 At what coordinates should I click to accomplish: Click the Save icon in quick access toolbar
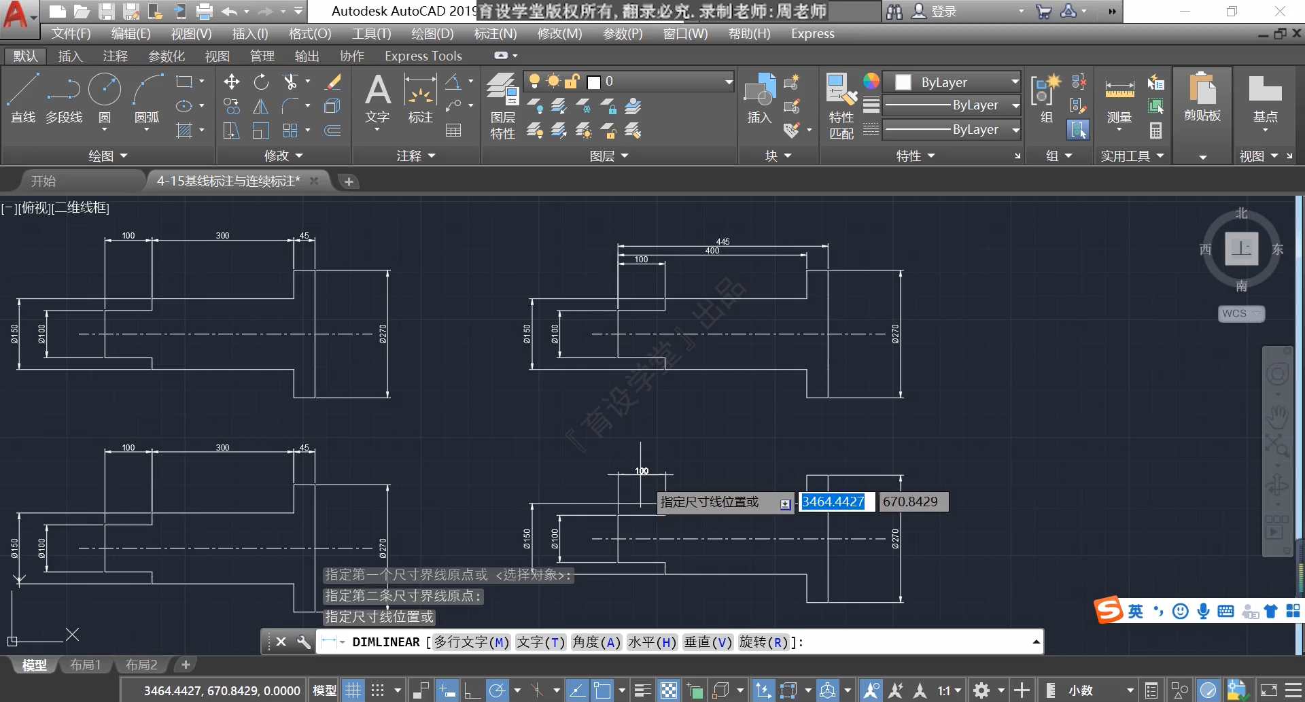[x=106, y=11]
